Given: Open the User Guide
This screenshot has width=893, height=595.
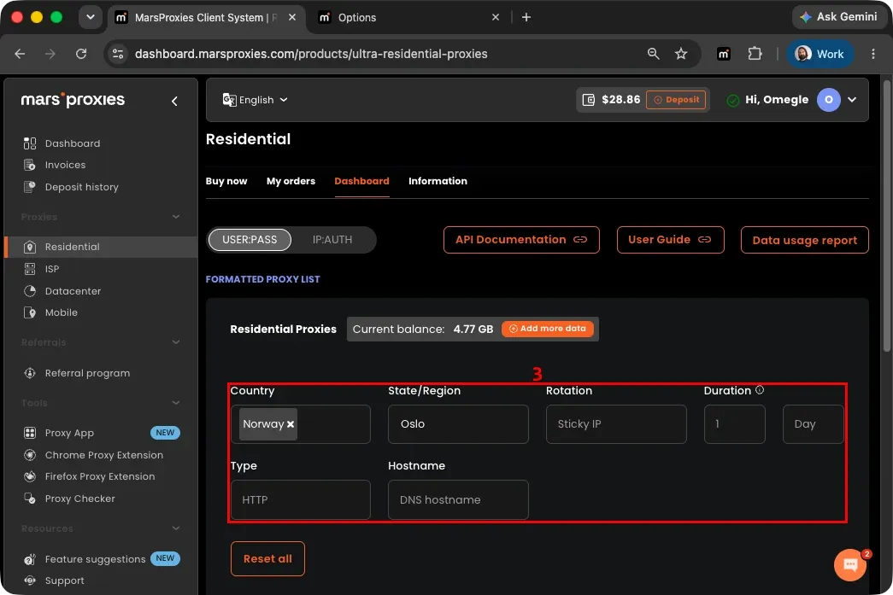Looking at the screenshot, I should (670, 240).
